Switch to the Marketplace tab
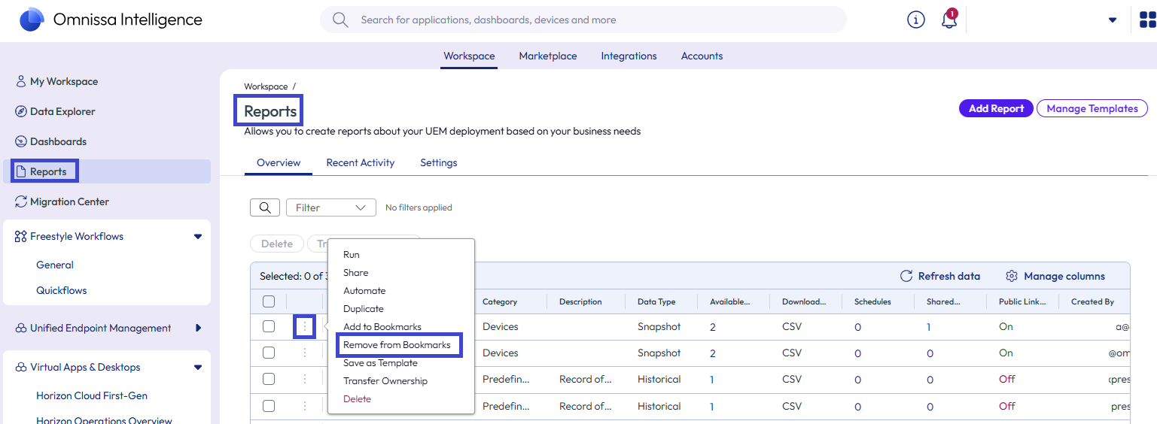 pyautogui.click(x=548, y=56)
